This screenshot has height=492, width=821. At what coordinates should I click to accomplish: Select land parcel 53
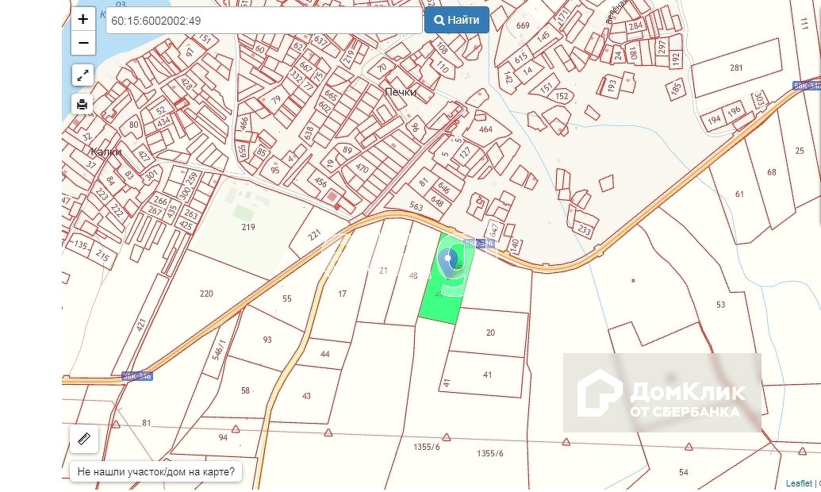(x=720, y=305)
